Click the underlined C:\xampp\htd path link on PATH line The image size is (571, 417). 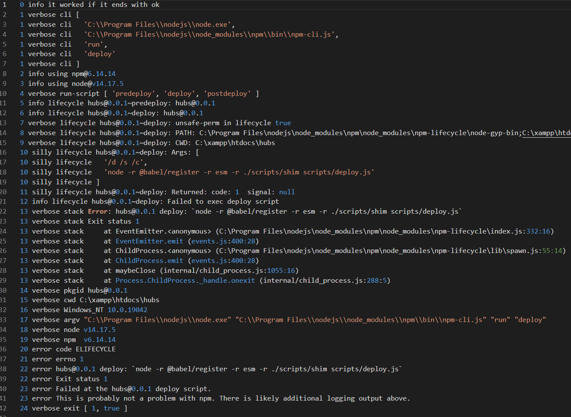pyautogui.click(x=546, y=133)
